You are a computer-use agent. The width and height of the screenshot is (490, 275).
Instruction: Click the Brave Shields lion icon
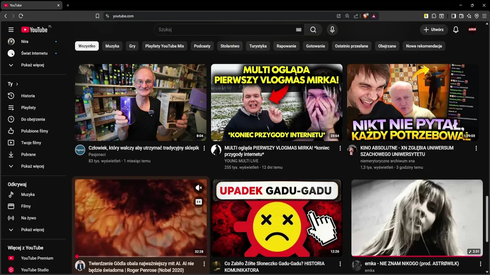pos(366,16)
